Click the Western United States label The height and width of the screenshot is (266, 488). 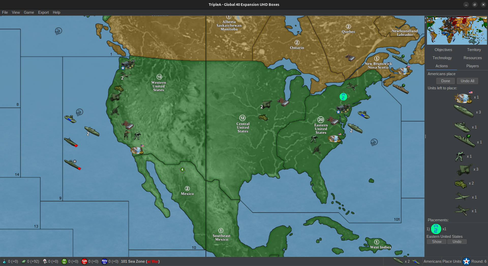click(x=159, y=86)
